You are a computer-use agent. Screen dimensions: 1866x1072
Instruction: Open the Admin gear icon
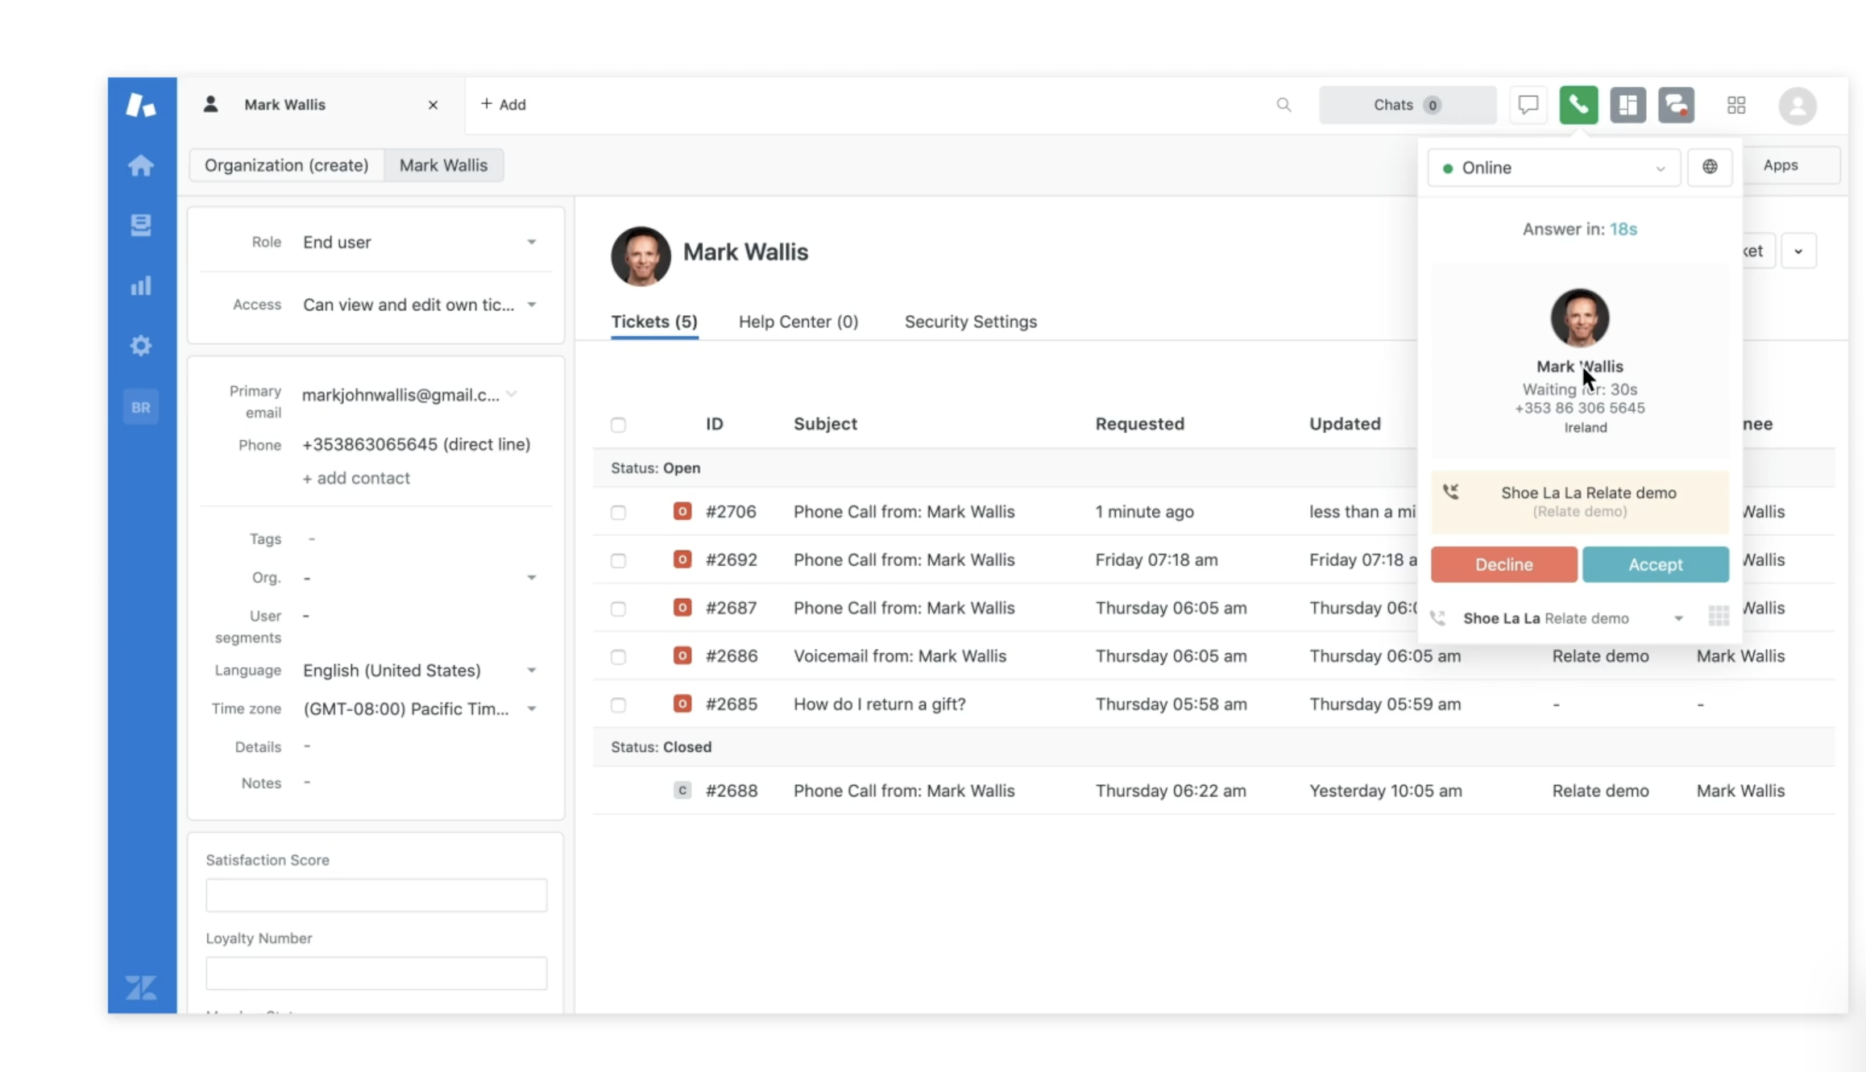pos(141,346)
